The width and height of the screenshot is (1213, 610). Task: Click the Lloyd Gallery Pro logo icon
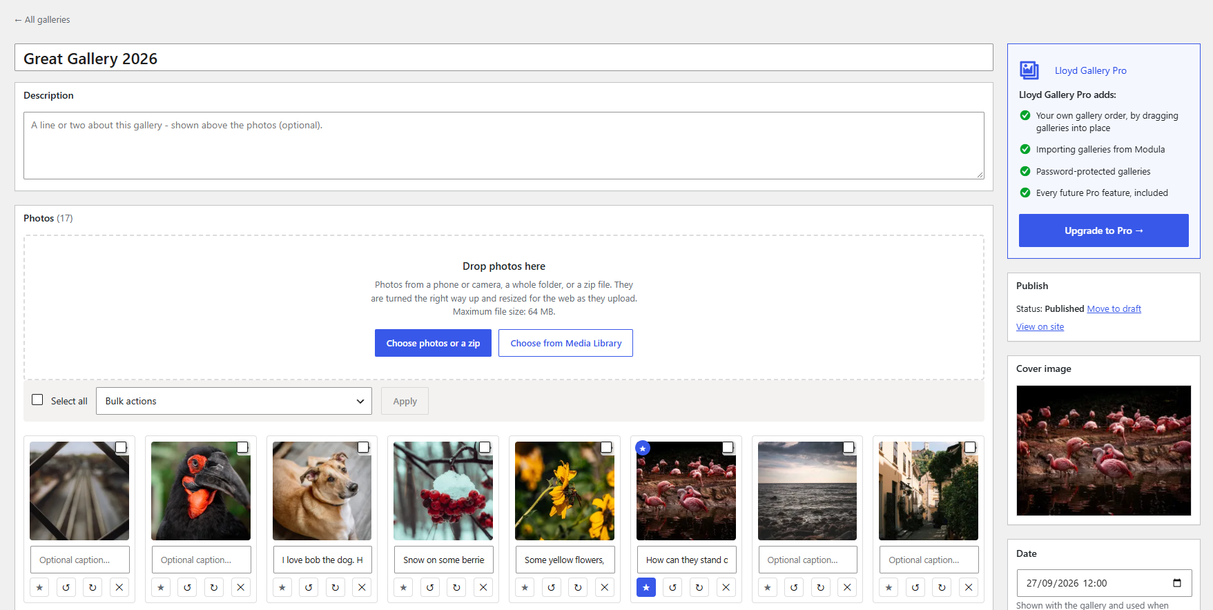(1029, 70)
